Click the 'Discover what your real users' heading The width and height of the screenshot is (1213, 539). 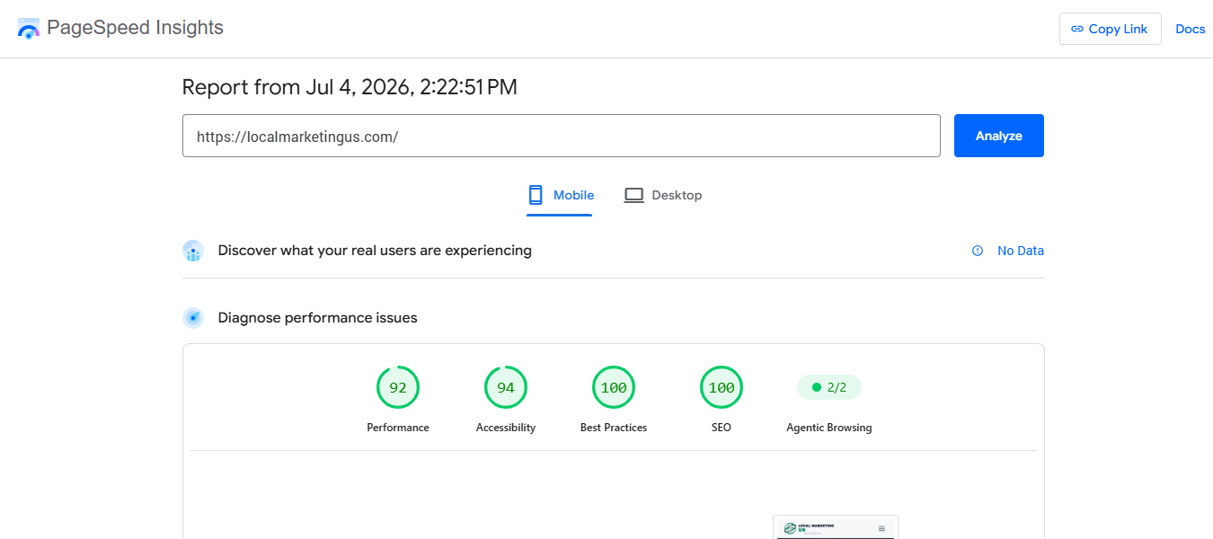[375, 251]
